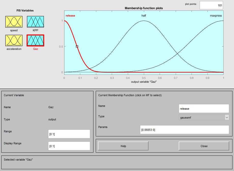Open the membership function Type dropdown
This screenshot has height=171, width=234.
[204, 118]
